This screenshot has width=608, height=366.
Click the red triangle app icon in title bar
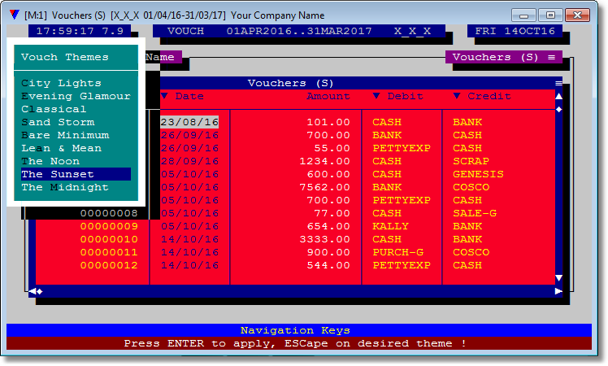point(15,15)
